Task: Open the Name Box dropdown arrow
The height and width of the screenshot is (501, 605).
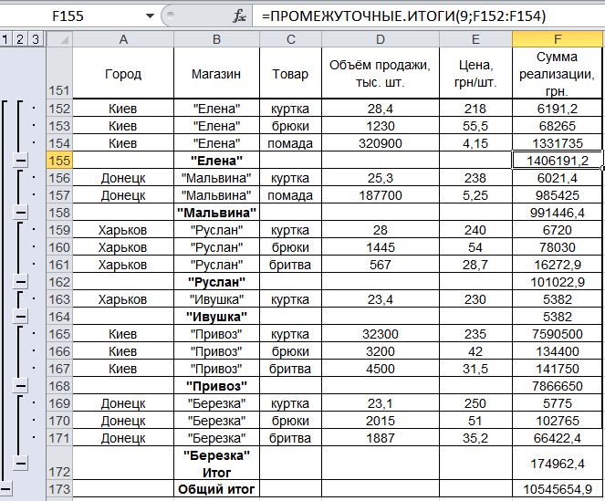Action: tap(150, 16)
